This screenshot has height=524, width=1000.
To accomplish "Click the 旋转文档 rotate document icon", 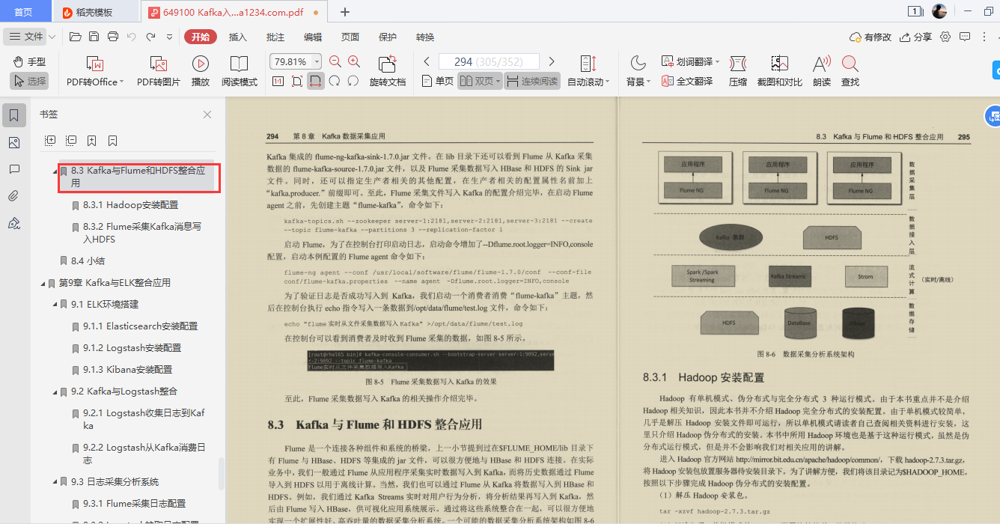I will click(x=388, y=67).
